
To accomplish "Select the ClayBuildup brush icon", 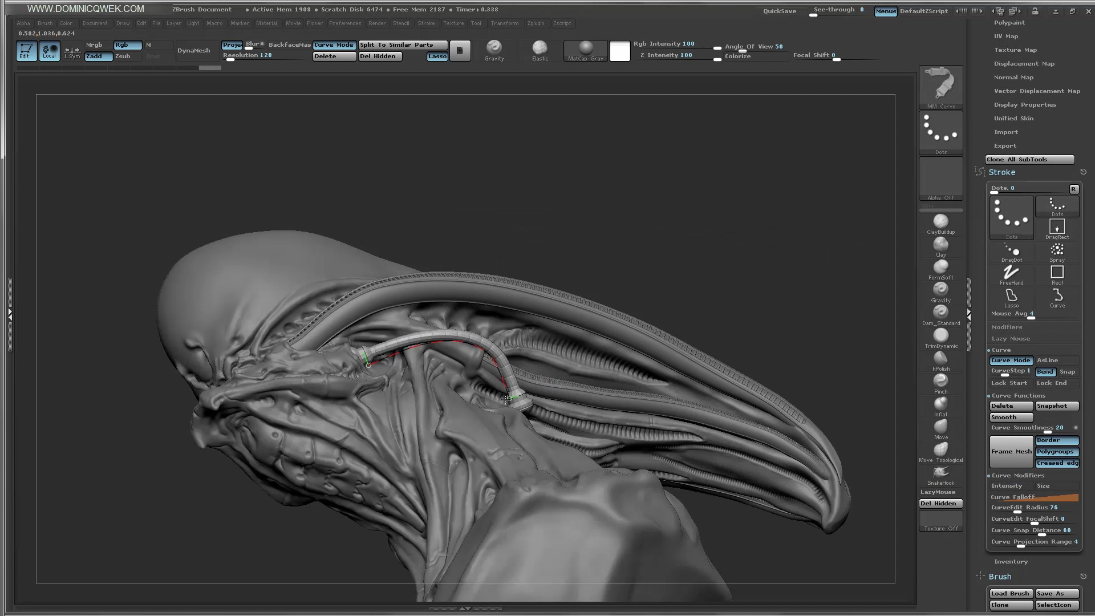I will [x=940, y=222].
